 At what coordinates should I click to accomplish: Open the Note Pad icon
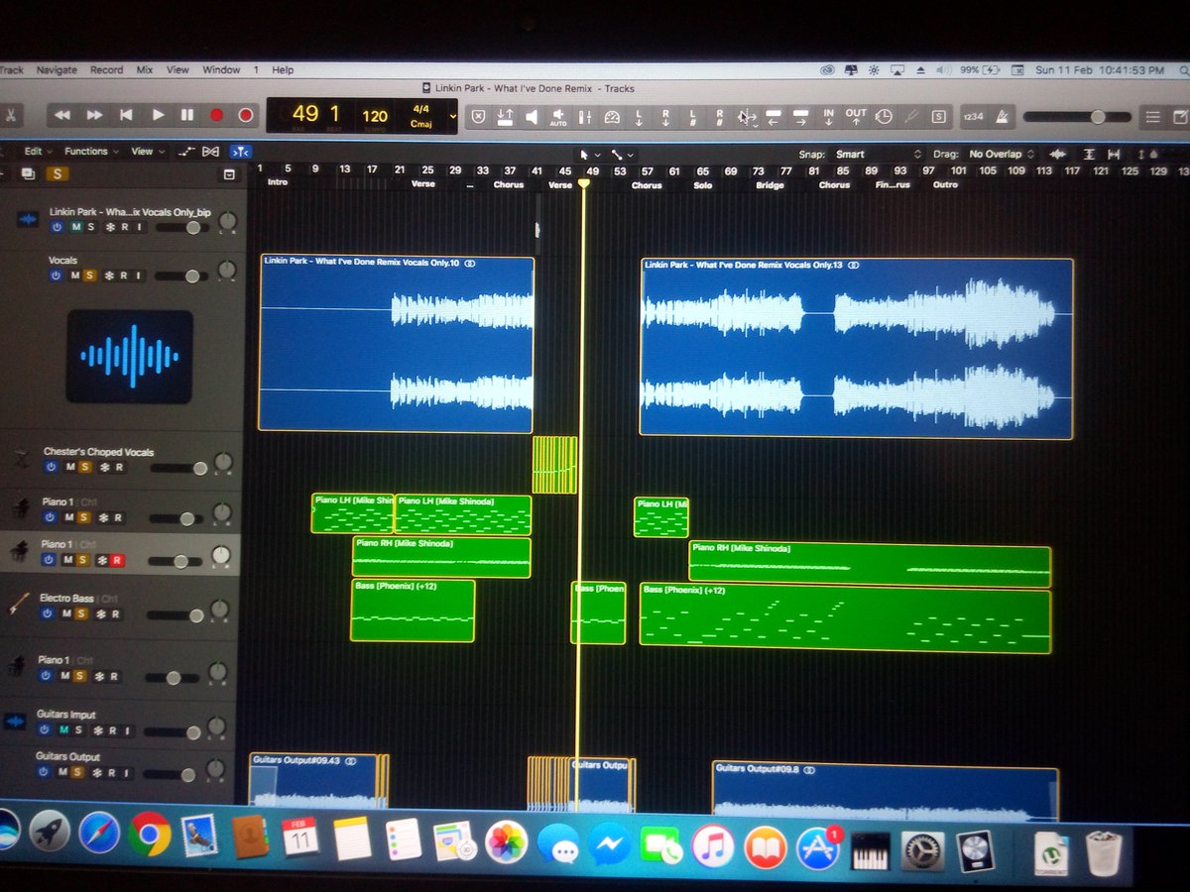pyautogui.click(x=1180, y=117)
